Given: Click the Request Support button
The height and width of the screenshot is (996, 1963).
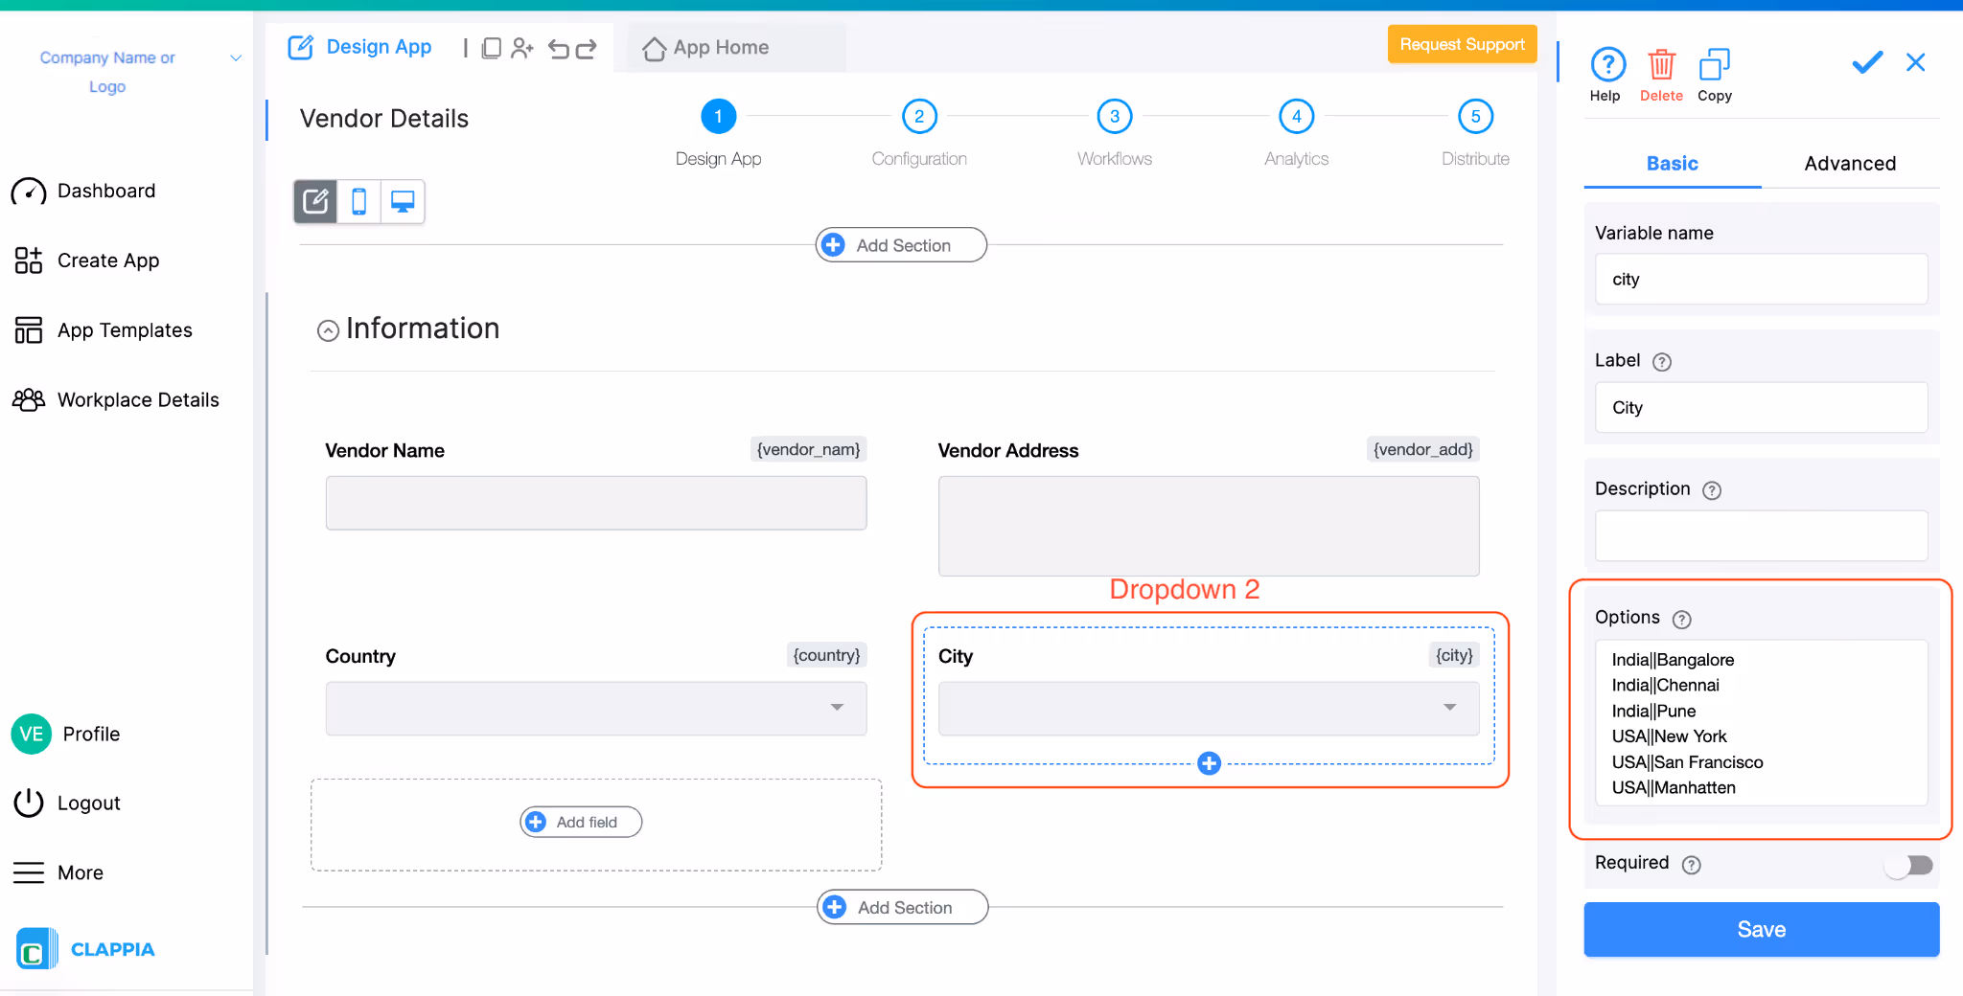Looking at the screenshot, I should (1462, 44).
